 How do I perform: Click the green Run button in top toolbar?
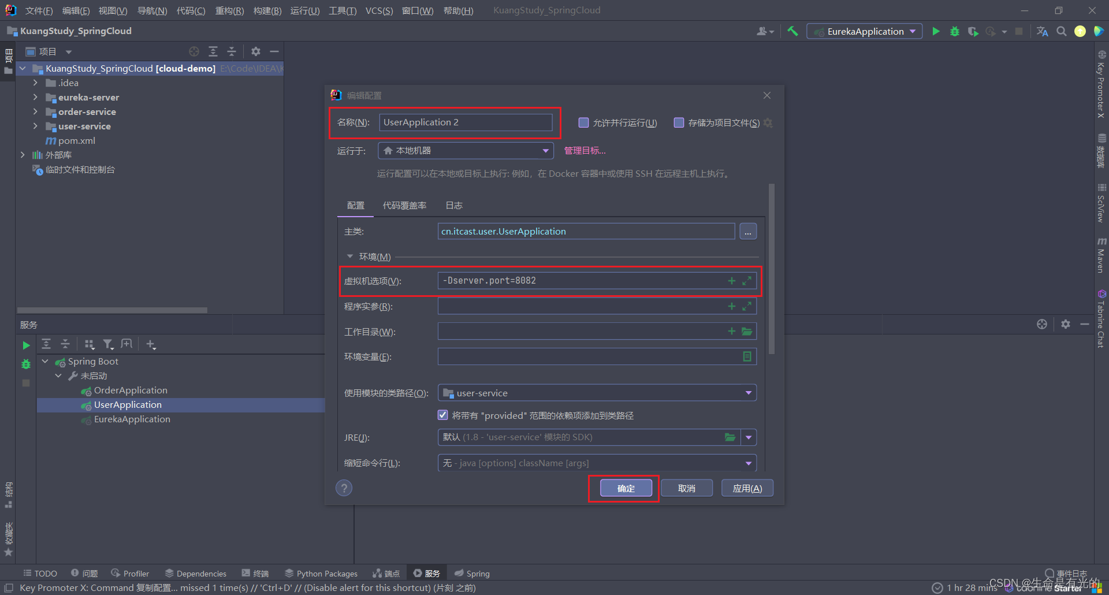point(936,32)
